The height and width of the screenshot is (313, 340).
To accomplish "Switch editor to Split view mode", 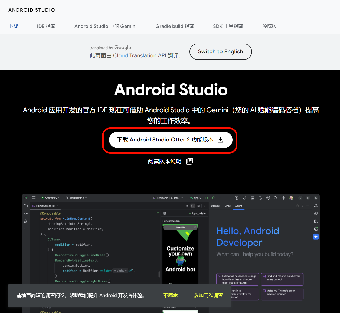I will click(193, 206).
